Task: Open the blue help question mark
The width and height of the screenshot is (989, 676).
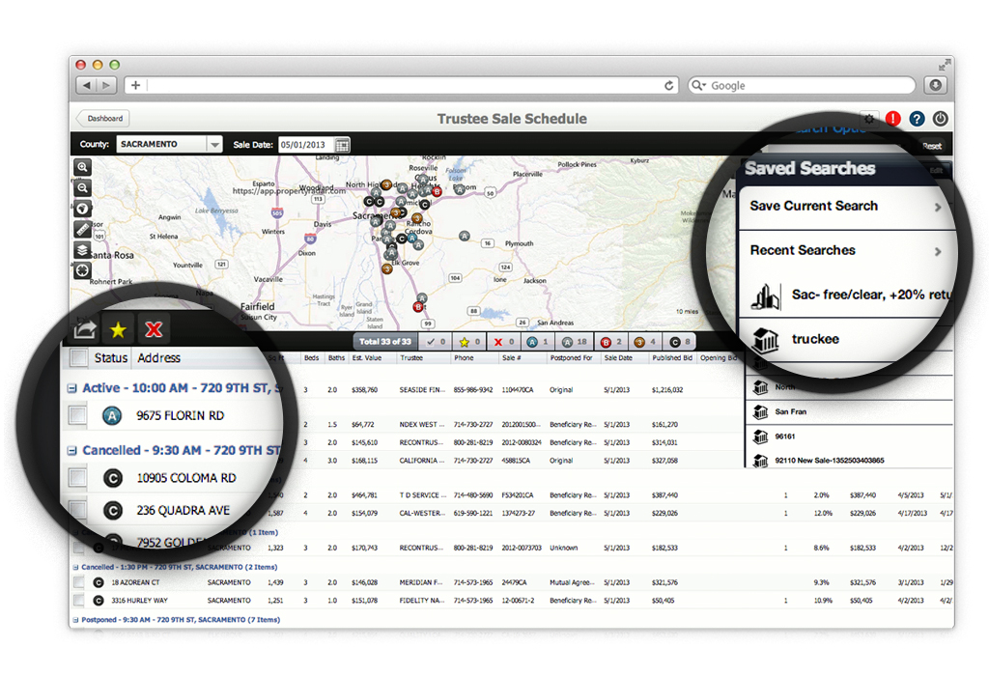Action: (917, 119)
